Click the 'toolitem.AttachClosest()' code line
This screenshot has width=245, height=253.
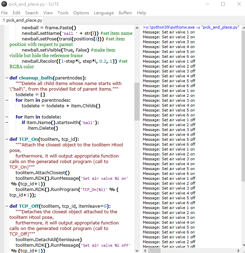(x=43, y=173)
